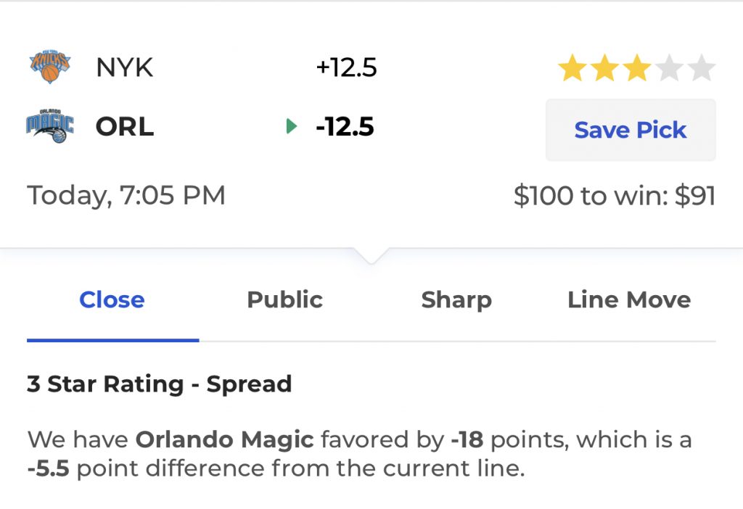Click the Orlando Magic logo
The image size is (743, 509).
click(x=50, y=126)
